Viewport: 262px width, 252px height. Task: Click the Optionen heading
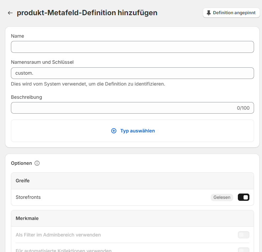[x=22, y=163]
